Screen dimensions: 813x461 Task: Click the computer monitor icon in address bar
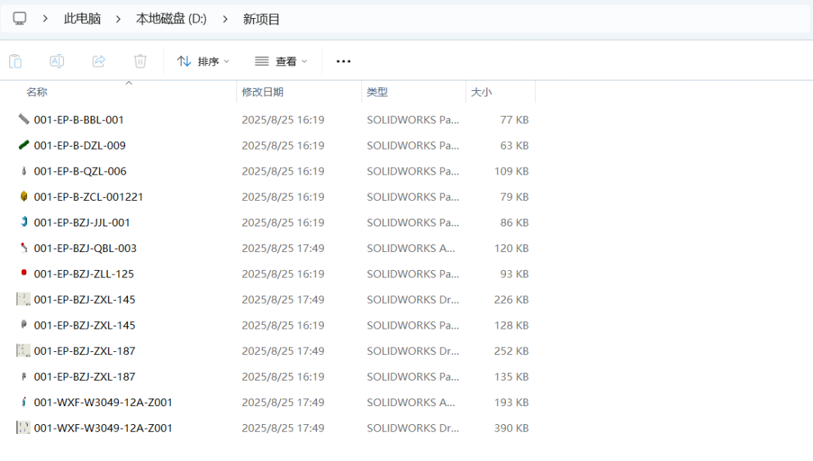[x=20, y=19]
